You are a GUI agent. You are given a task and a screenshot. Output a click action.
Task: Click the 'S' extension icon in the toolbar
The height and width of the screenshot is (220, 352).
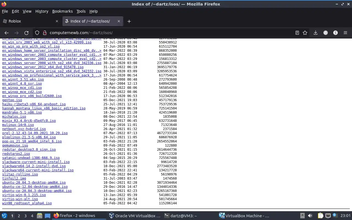click(x=335, y=33)
